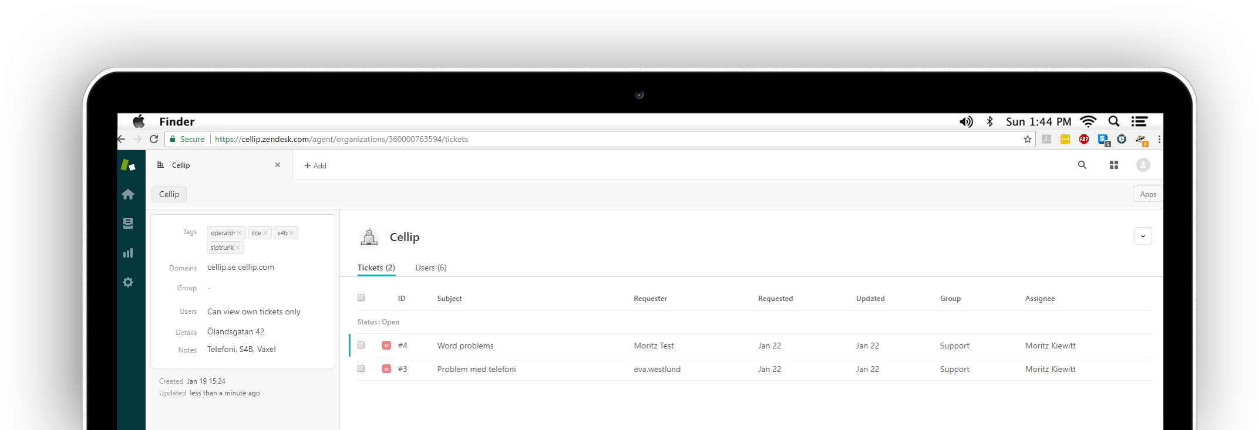Click the Add tab button
This screenshot has width=1259, height=430.
pos(315,165)
